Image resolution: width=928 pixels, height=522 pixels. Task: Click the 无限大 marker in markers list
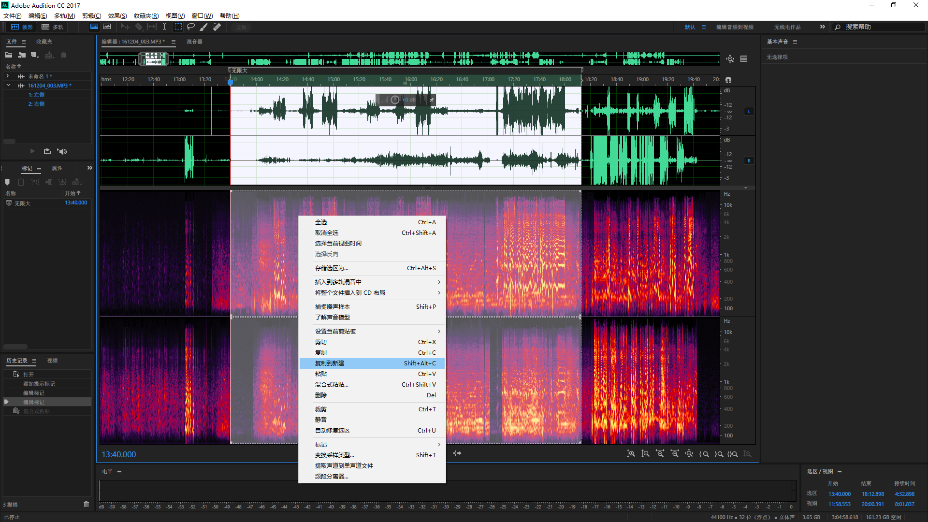(23, 203)
